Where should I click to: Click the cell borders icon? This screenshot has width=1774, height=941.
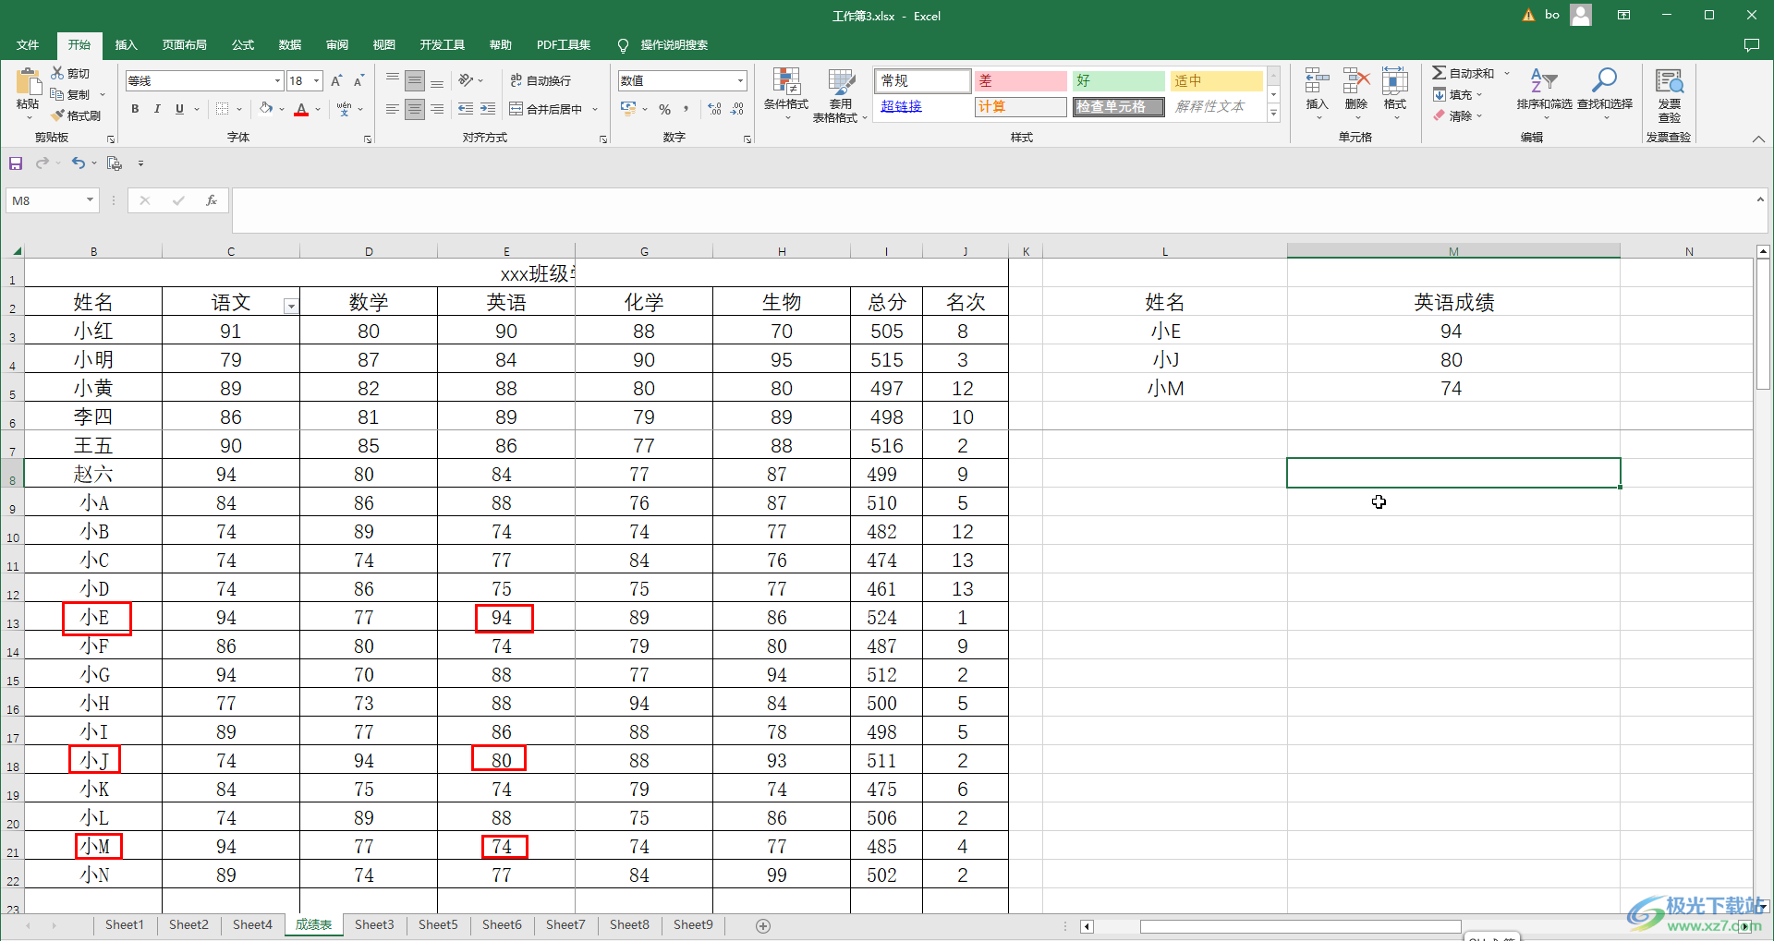pos(222,109)
